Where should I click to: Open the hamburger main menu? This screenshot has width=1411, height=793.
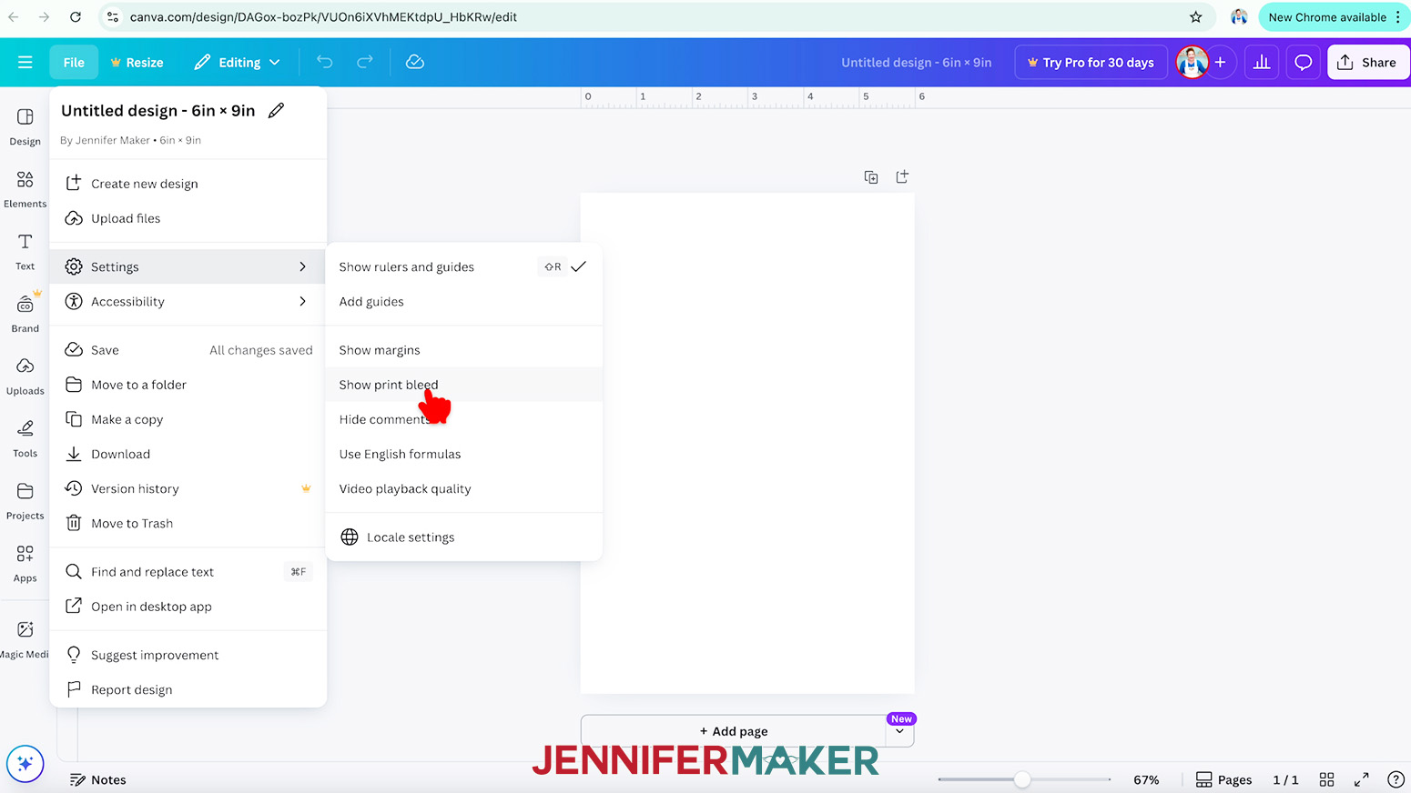pyautogui.click(x=25, y=62)
